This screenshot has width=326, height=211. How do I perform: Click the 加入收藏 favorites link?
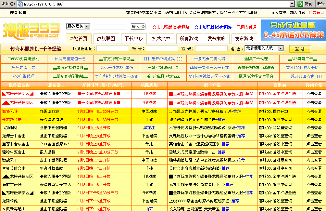pyautogui.click(x=298, y=13)
